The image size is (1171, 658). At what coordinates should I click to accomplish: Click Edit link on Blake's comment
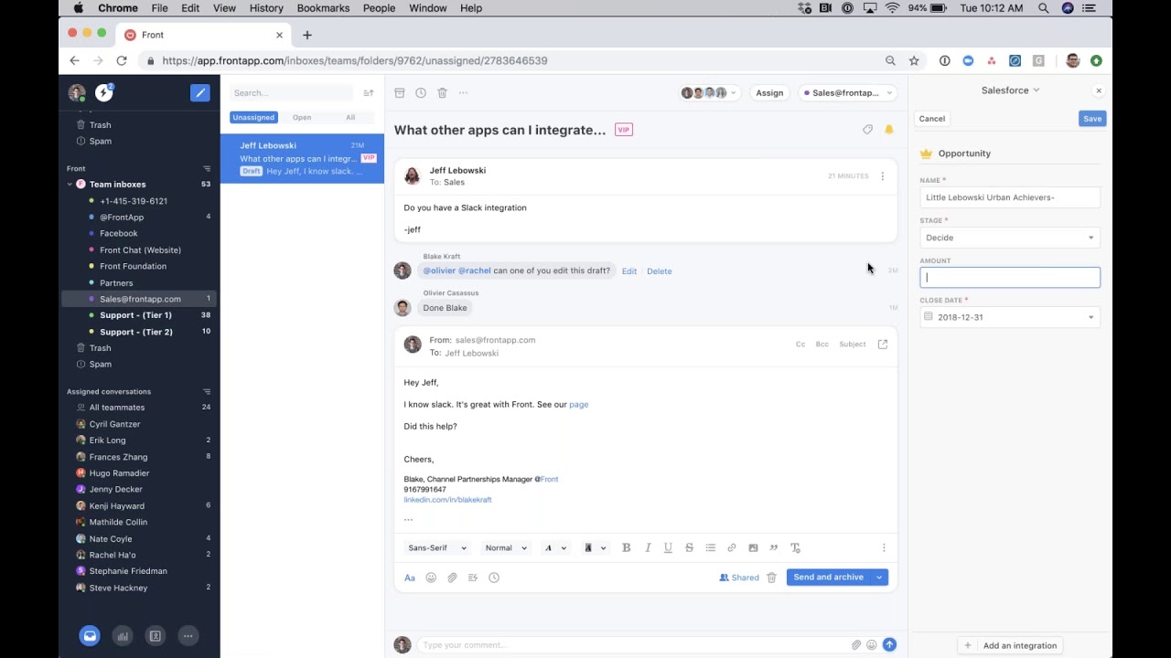point(629,271)
